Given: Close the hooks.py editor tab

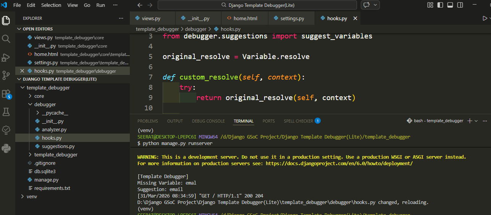Looking at the screenshot, I should 355,18.
